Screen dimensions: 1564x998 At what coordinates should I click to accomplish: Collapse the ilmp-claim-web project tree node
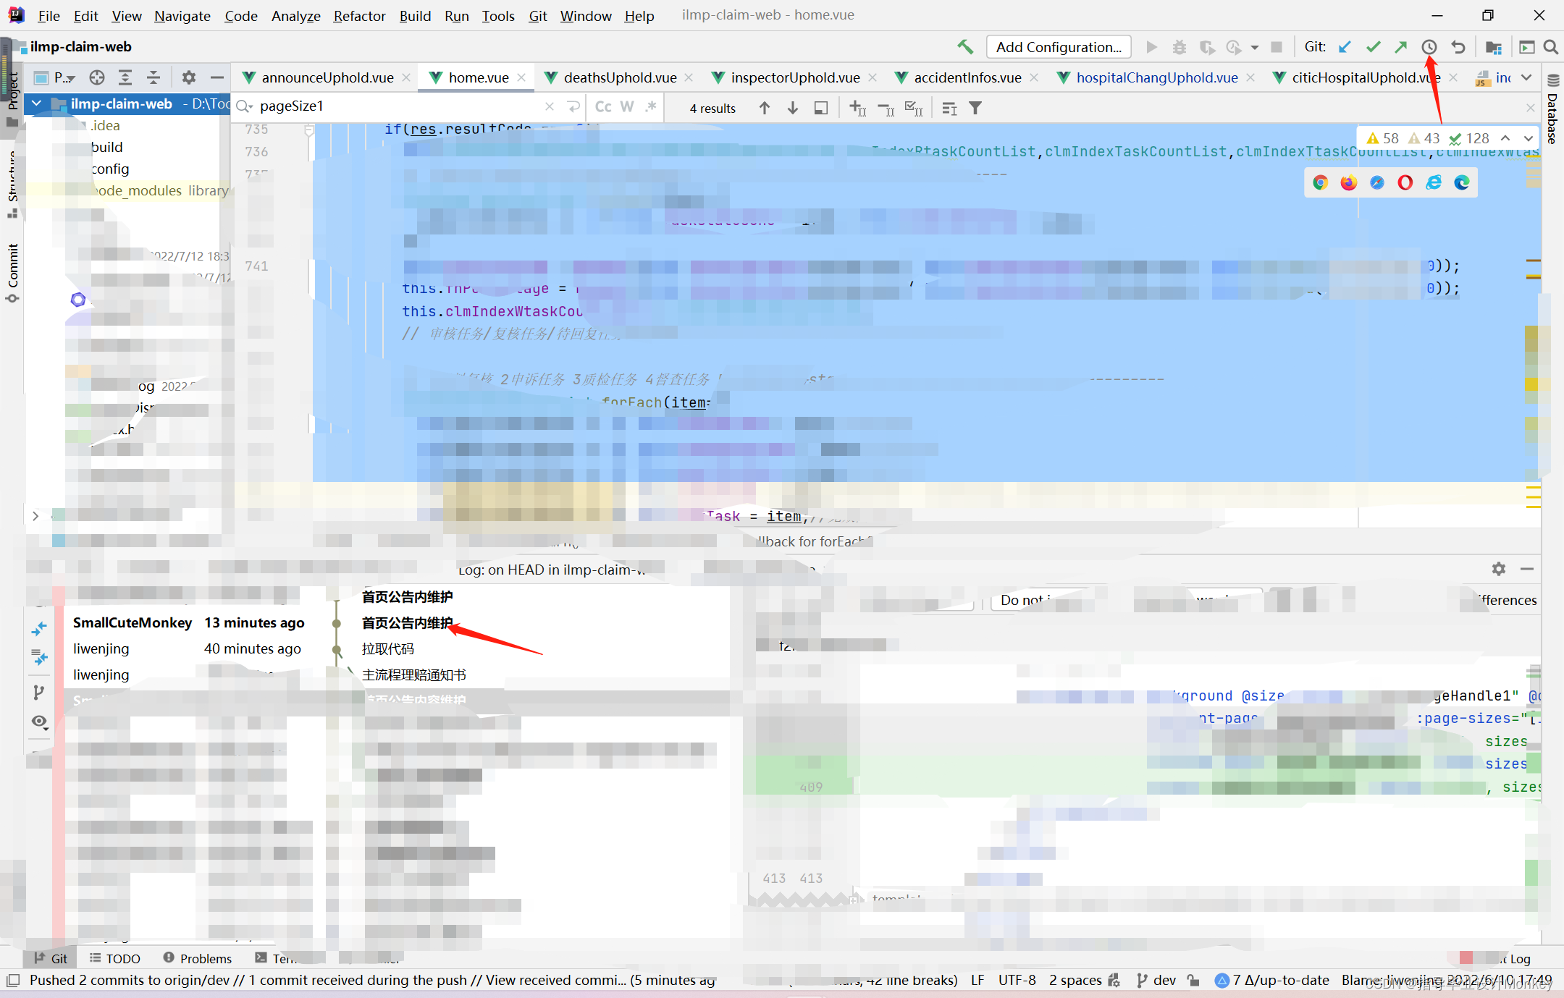36,103
